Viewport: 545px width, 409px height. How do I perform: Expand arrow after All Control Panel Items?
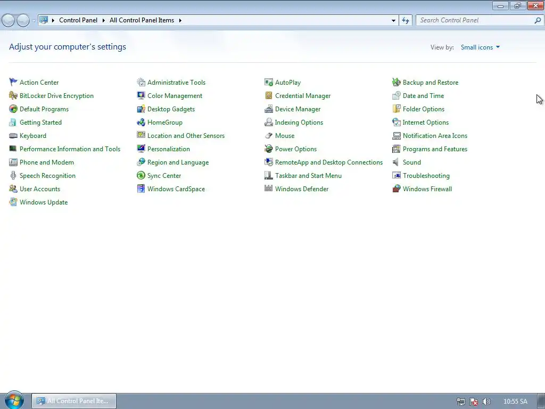(x=180, y=21)
